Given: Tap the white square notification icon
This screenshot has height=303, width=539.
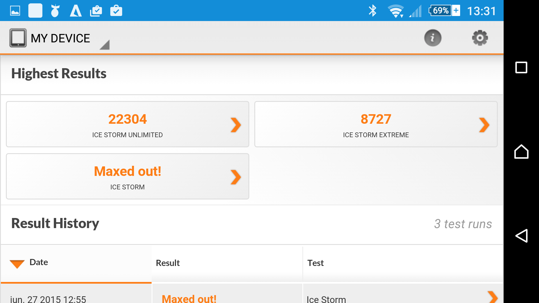Looking at the screenshot, I should (35, 11).
